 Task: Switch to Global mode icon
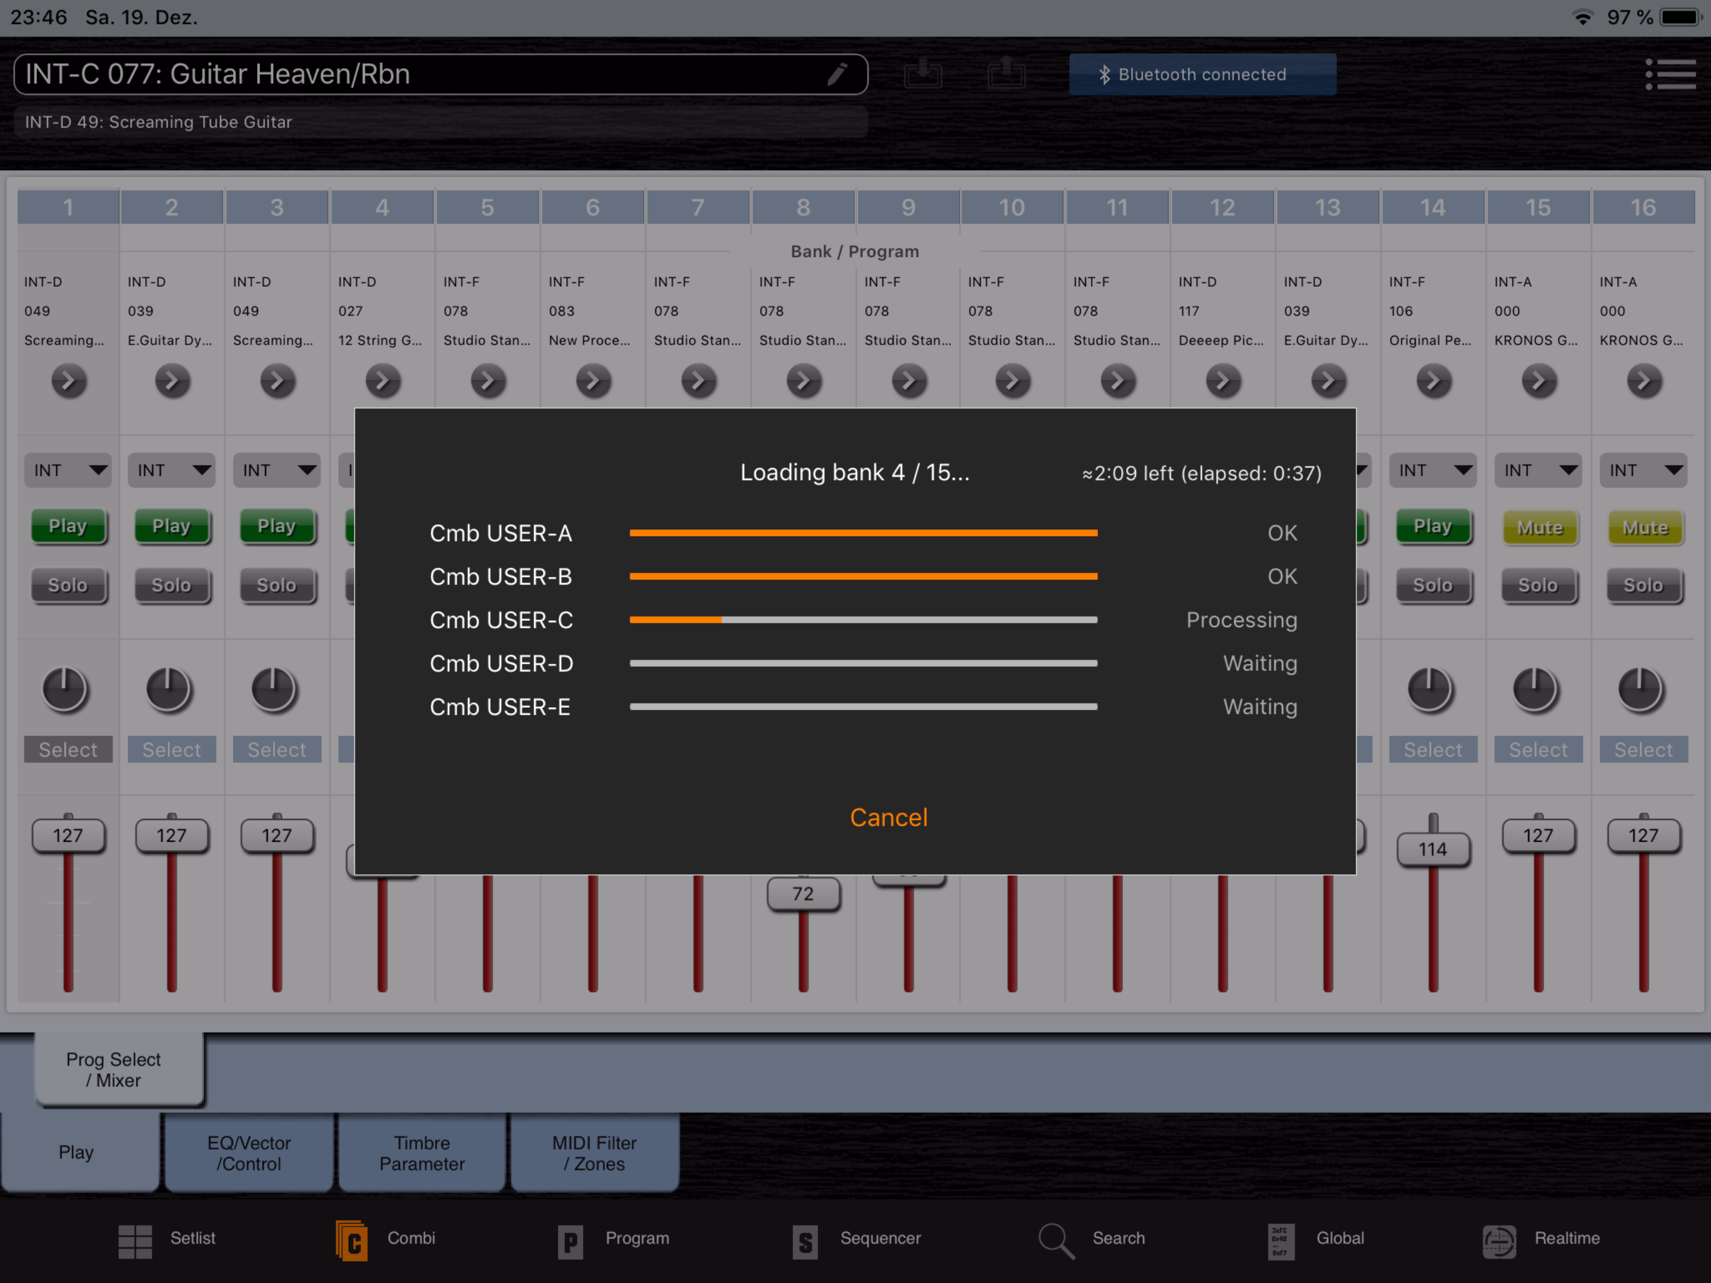click(1281, 1240)
